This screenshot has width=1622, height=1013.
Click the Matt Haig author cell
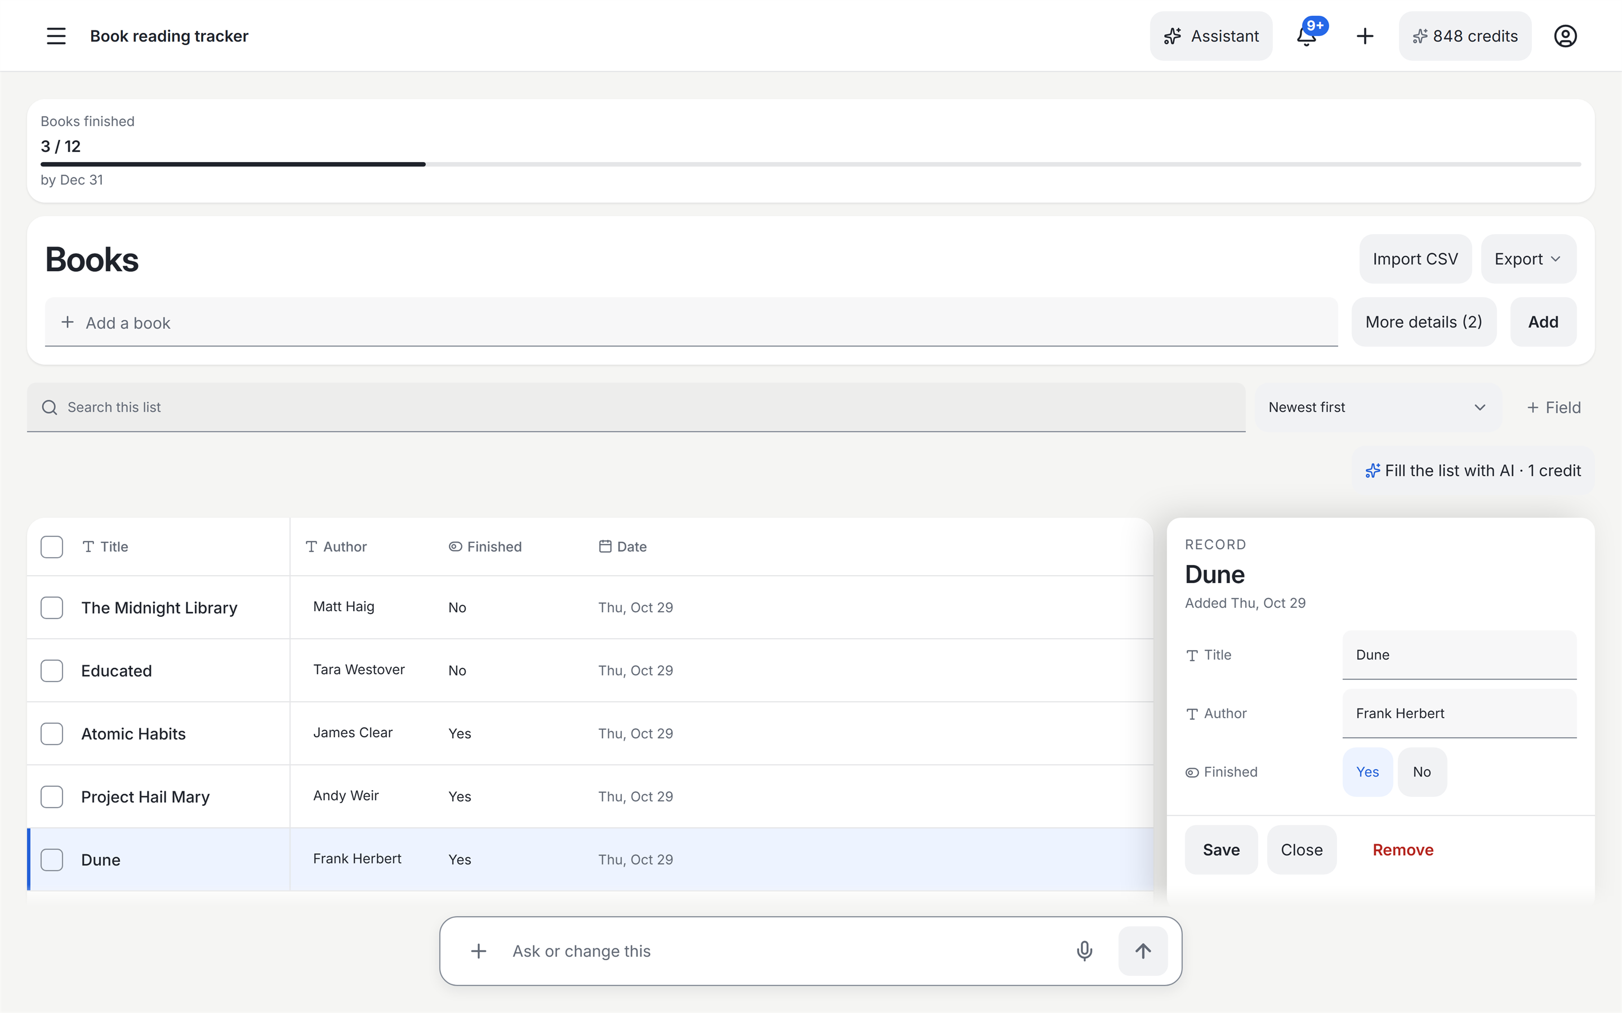point(344,606)
